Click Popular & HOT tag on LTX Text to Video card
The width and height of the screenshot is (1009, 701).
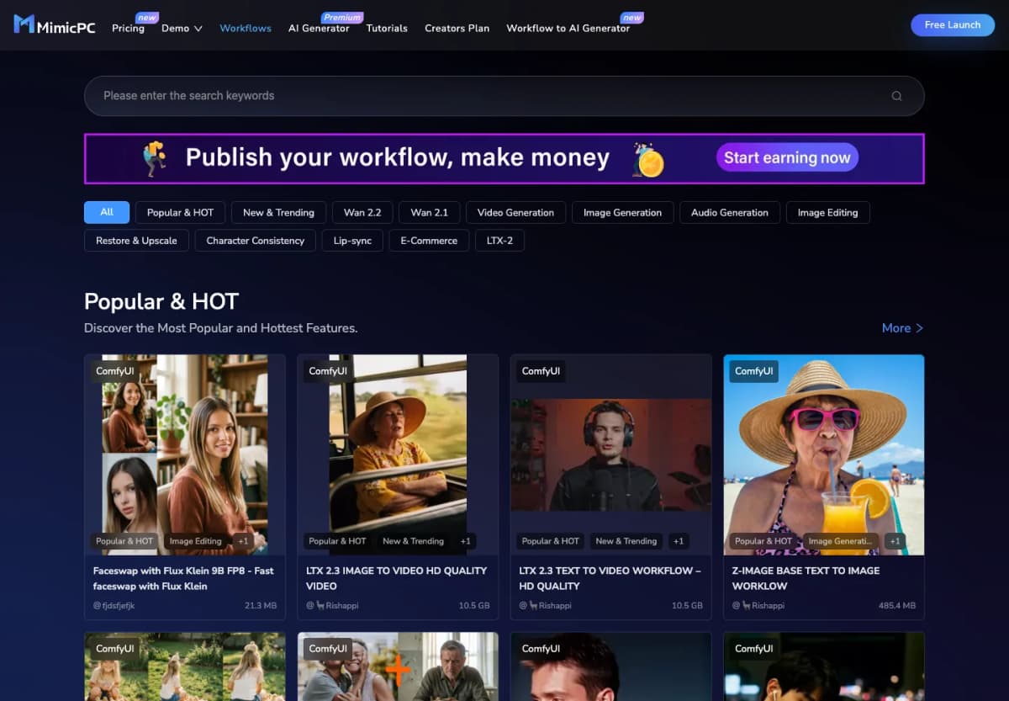(x=551, y=541)
